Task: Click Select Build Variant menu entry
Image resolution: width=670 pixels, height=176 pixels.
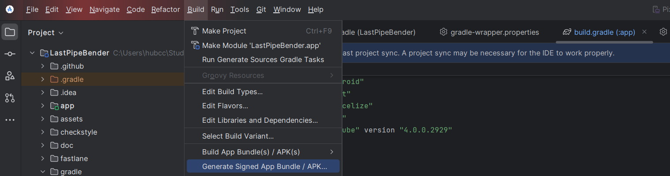Action: [x=237, y=136]
